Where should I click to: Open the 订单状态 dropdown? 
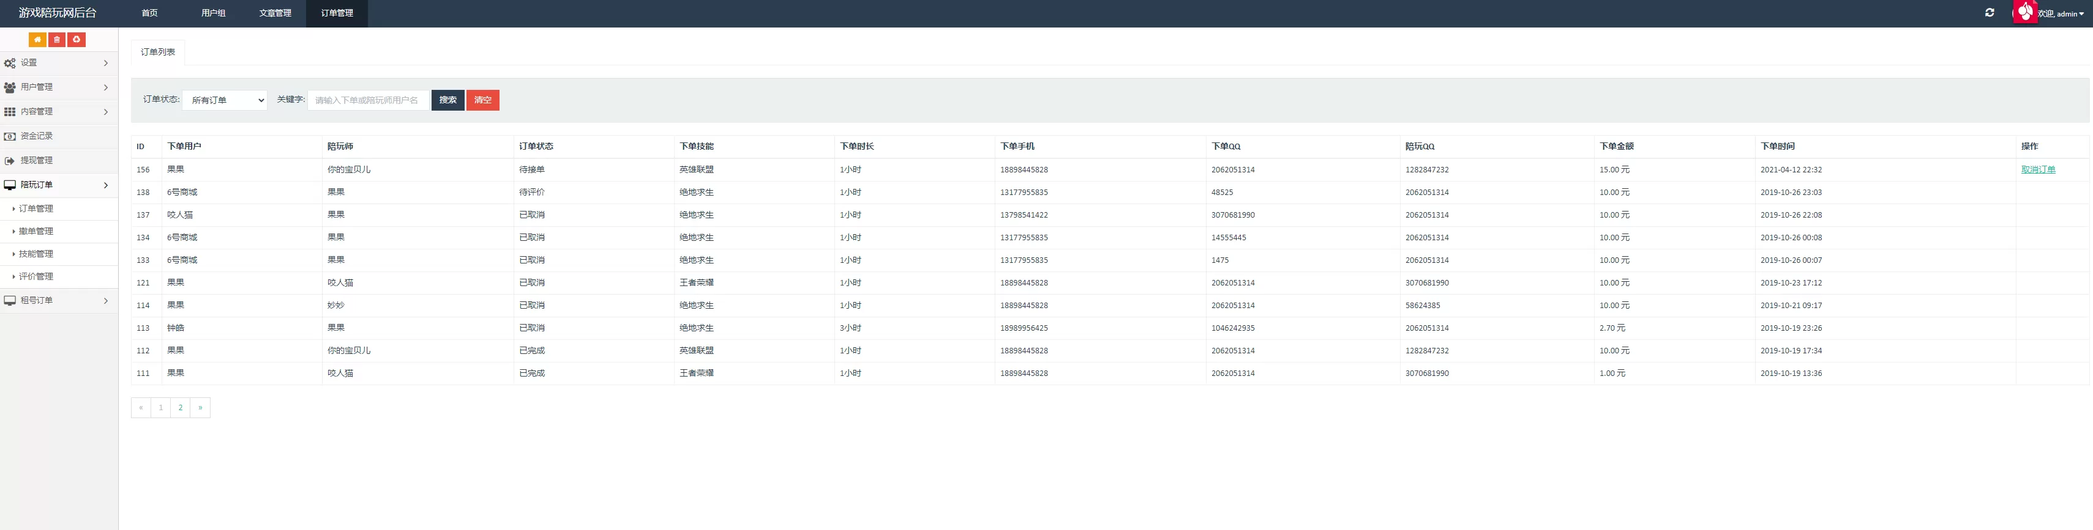(x=225, y=101)
